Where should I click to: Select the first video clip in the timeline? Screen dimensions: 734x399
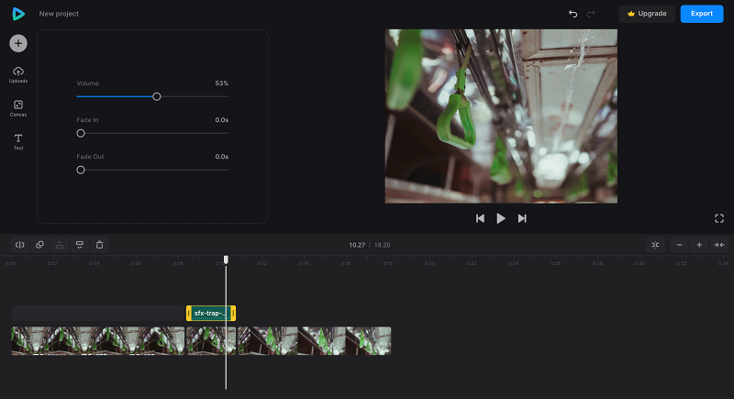pos(98,340)
